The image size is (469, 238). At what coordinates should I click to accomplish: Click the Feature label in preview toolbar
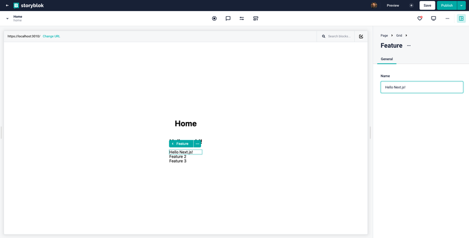coord(182,144)
